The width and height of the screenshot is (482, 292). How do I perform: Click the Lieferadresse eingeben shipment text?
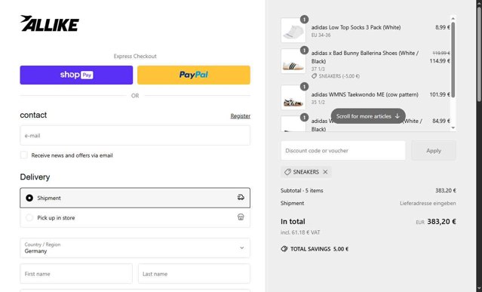tap(428, 203)
